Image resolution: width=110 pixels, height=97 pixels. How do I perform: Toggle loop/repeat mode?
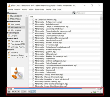tap(32, 91)
